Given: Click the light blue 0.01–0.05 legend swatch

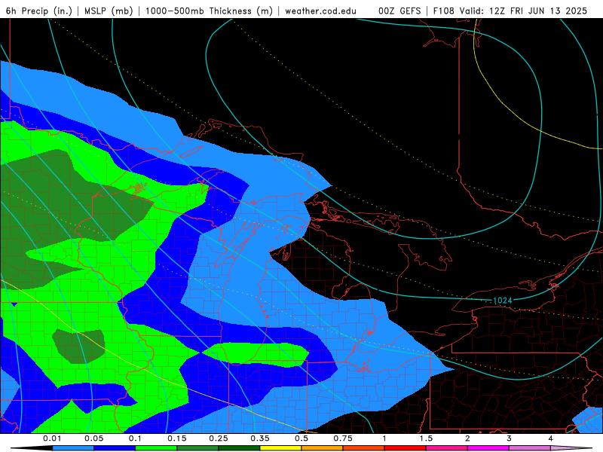Looking at the screenshot, I should (x=73, y=448).
